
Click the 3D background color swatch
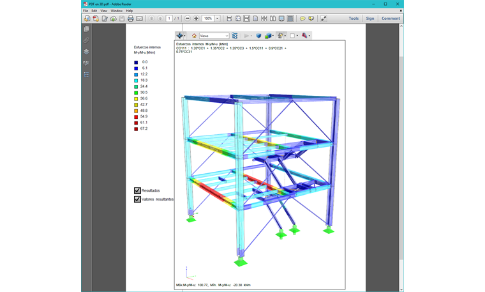point(292,36)
